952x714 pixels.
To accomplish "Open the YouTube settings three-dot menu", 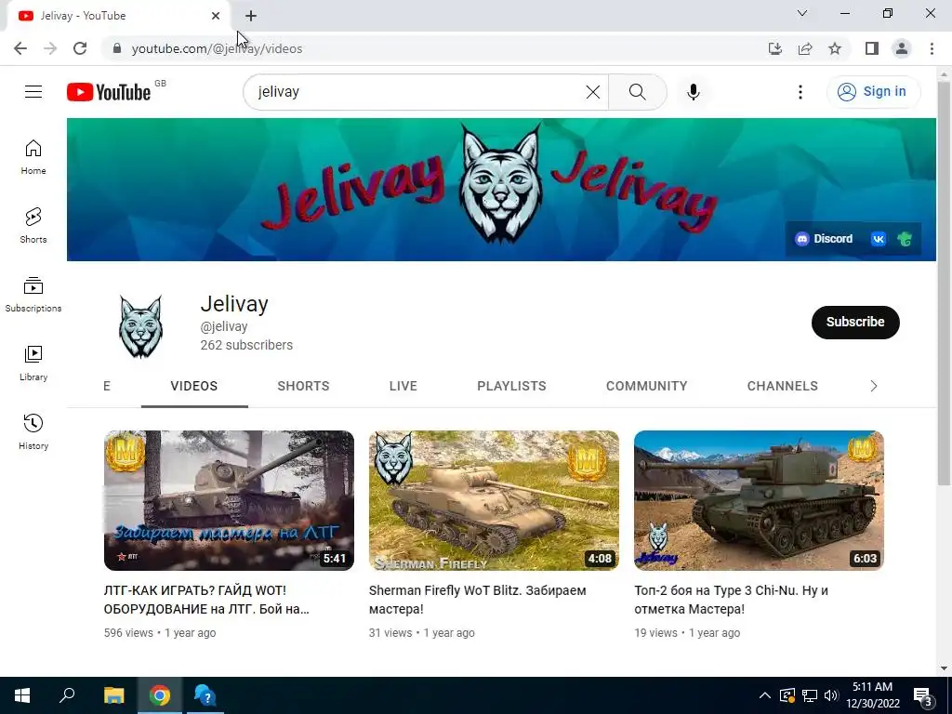I will click(800, 92).
